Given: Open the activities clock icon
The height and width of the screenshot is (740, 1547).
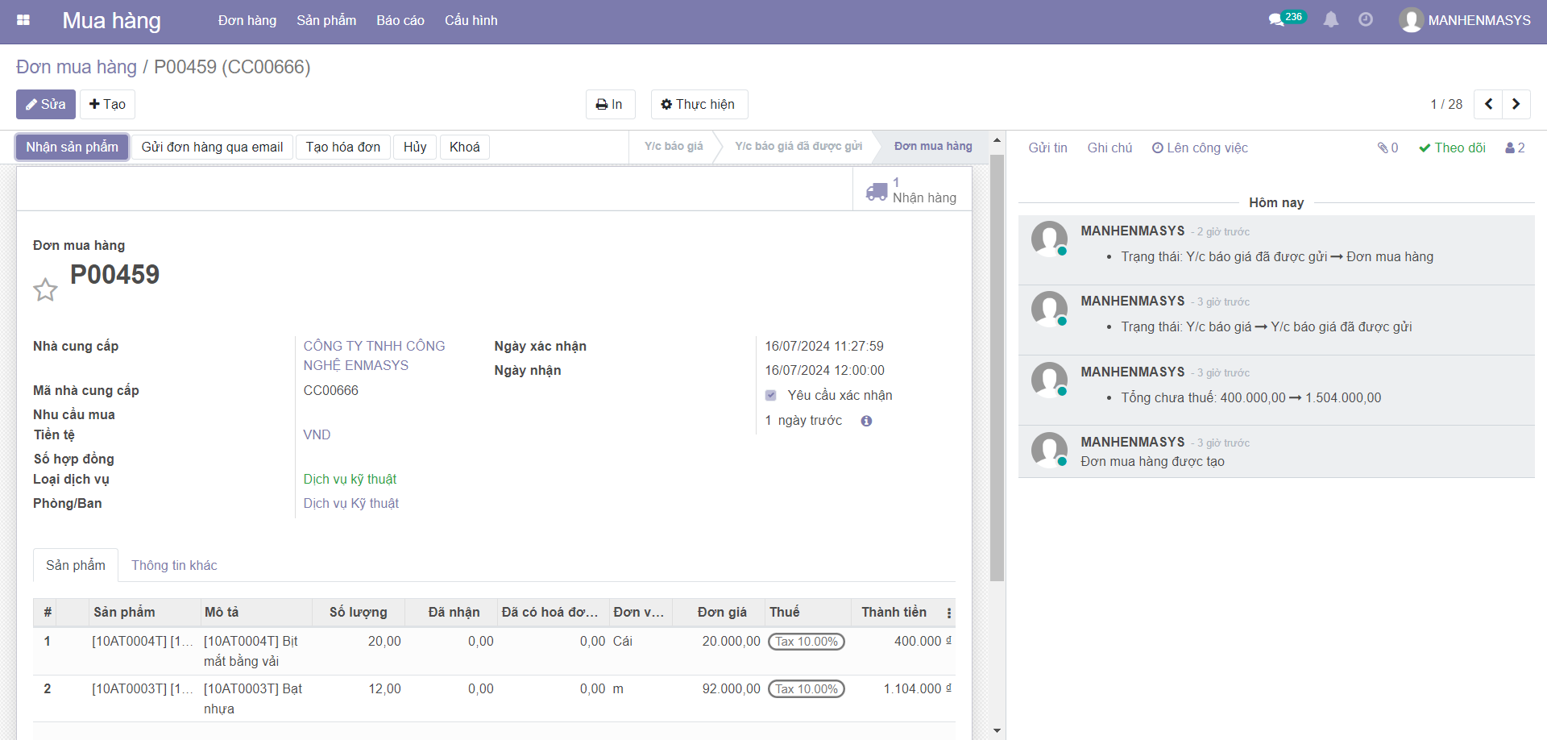Looking at the screenshot, I should 1366,20.
